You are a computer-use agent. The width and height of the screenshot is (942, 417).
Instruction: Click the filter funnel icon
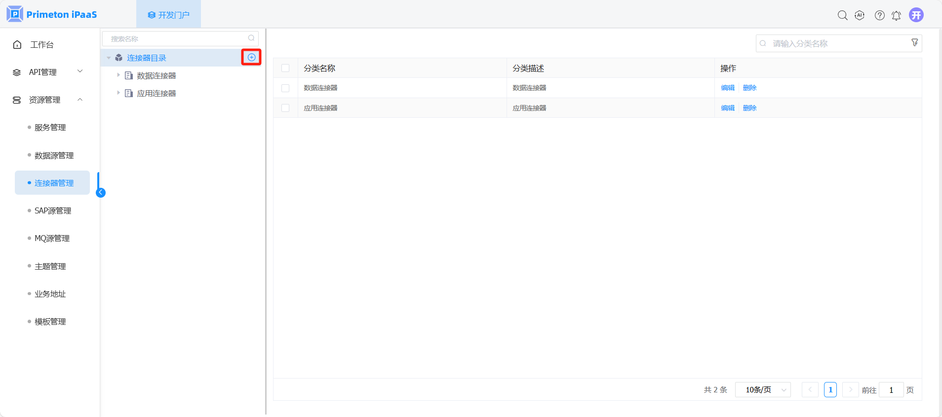tap(914, 43)
